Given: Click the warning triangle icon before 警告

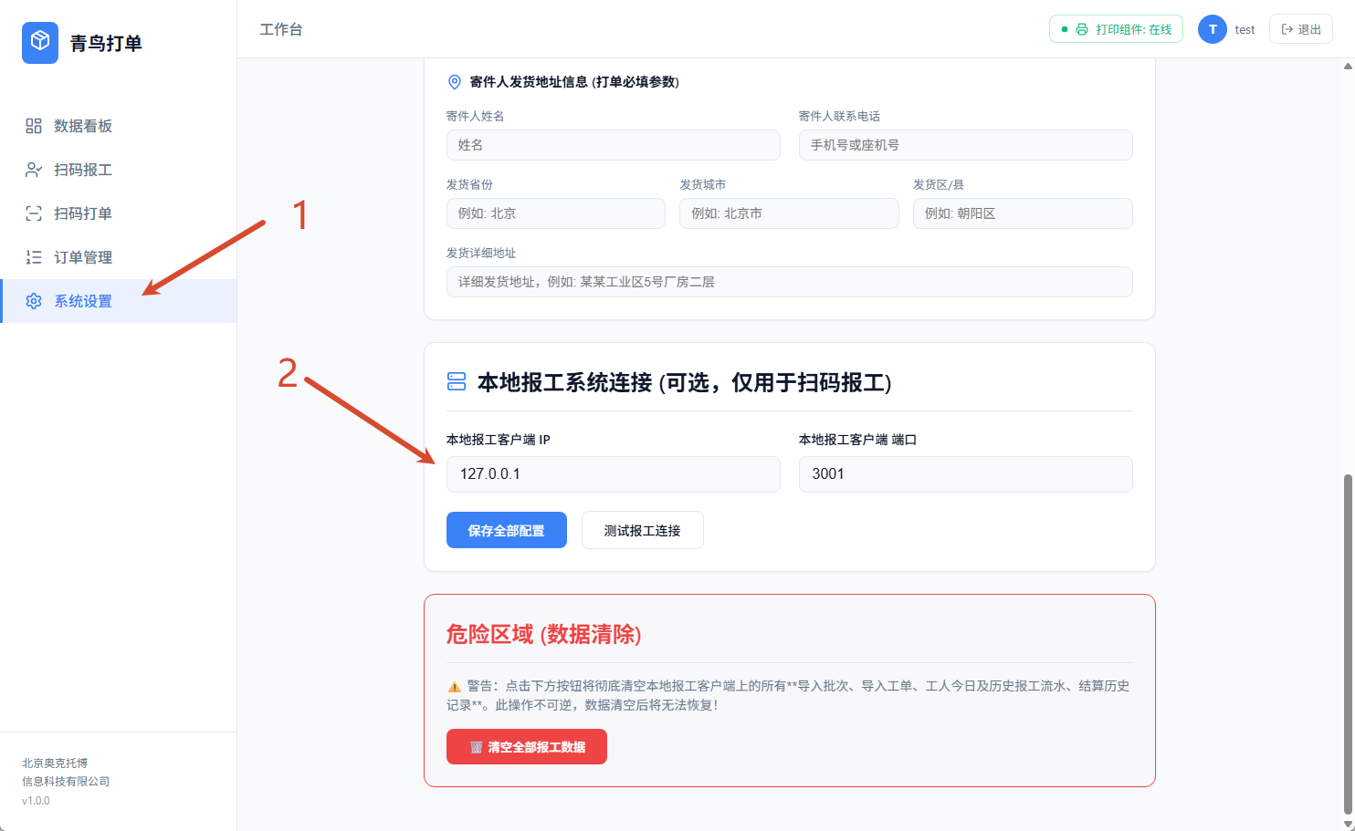Looking at the screenshot, I should [x=454, y=687].
